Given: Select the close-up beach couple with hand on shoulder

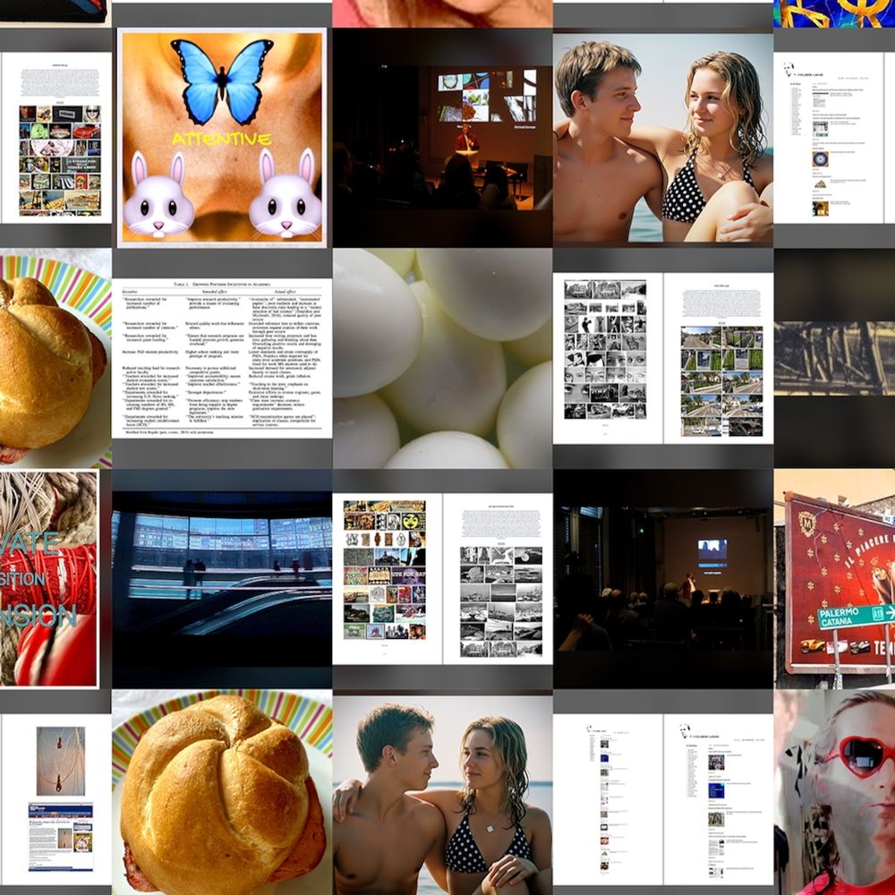Looking at the screenshot, I should coord(442,796).
